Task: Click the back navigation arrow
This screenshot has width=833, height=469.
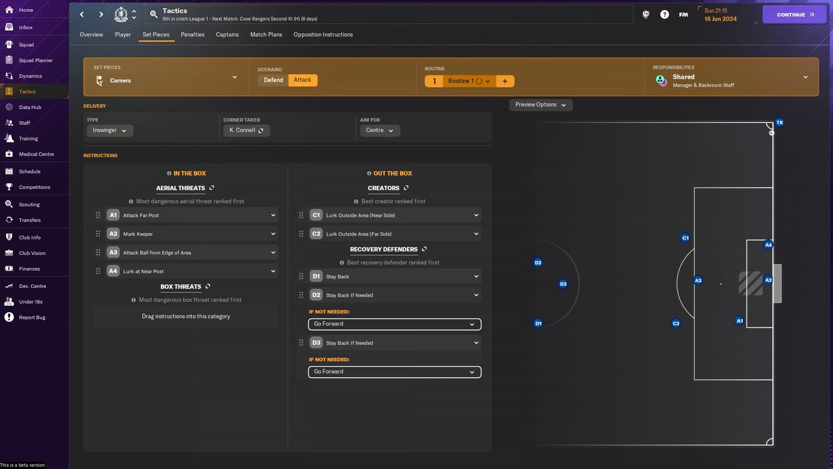Action: click(82, 14)
